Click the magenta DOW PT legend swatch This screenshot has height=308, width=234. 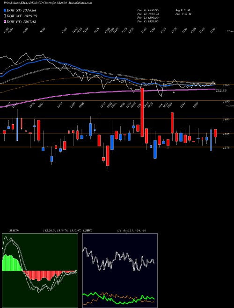[5, 21]
